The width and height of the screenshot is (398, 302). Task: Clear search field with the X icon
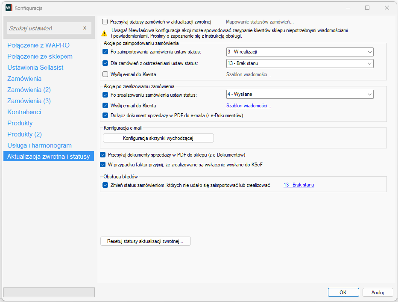click(x=85, y=28)
